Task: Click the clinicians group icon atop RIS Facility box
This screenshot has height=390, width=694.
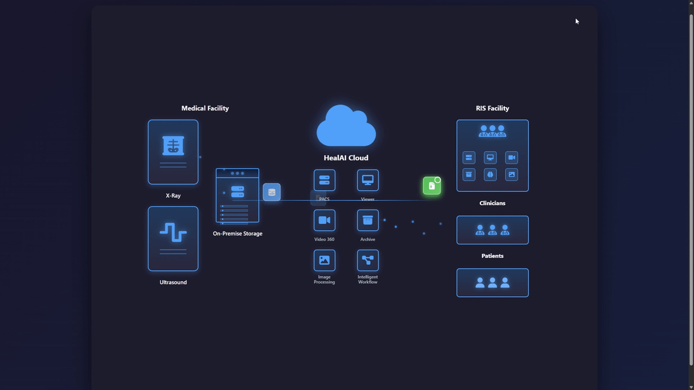Action: [x=492, y=131]
